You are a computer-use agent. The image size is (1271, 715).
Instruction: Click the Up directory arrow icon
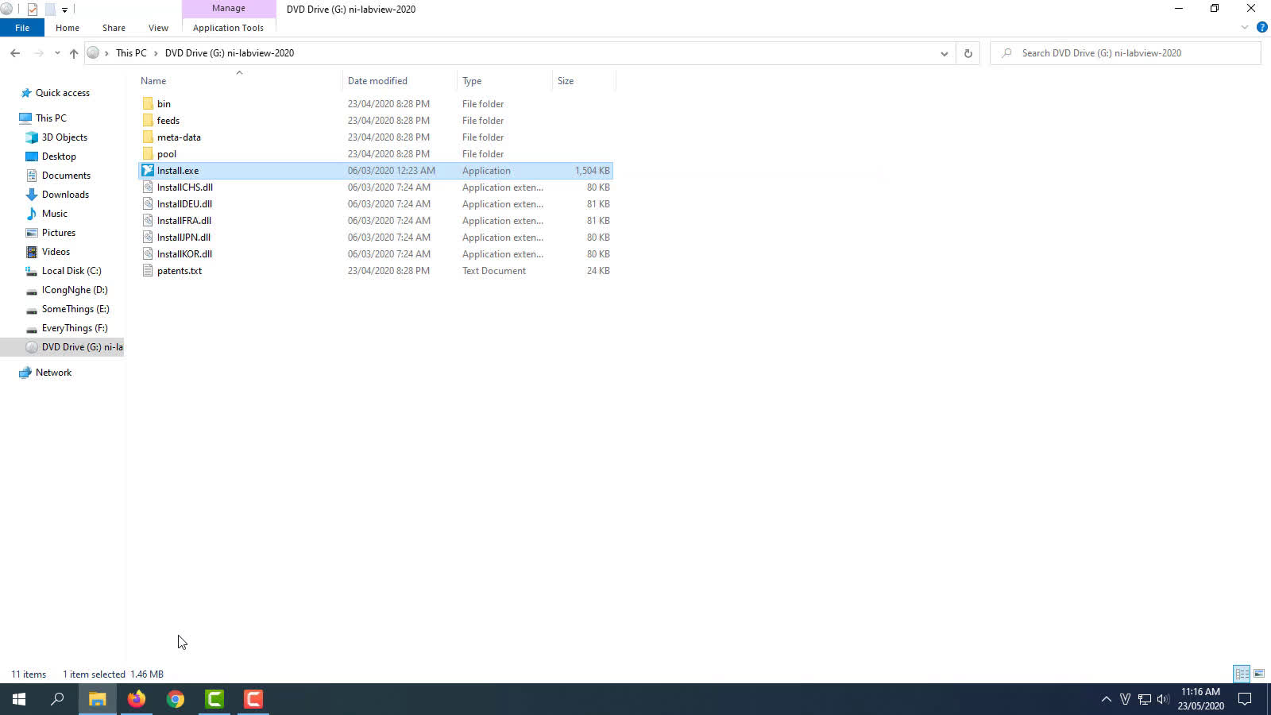(x=74, y=53)
